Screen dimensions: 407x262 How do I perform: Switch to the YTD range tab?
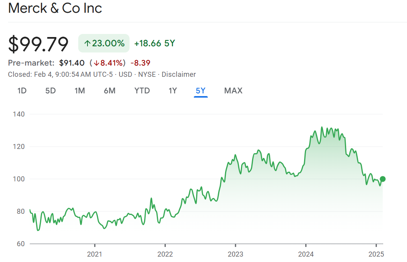142,91
